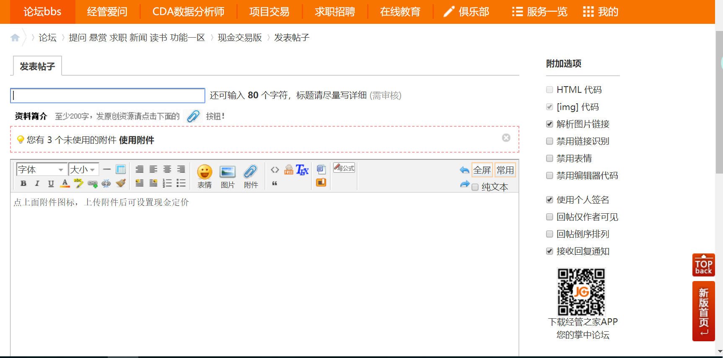723x358 pixels.
Task: Insert a table in the editor
Action: (x=121, y=169)
